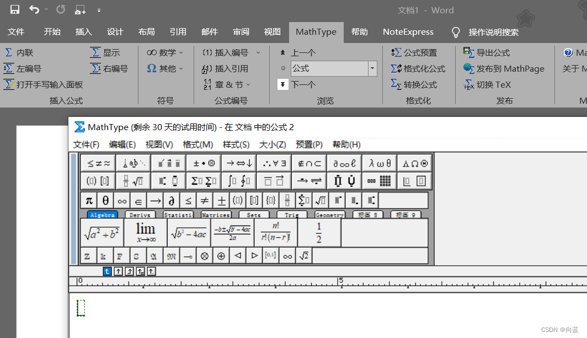Select the Algebra tab

click(102, 215)
